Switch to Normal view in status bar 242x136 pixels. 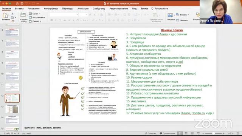pos(180,133)
